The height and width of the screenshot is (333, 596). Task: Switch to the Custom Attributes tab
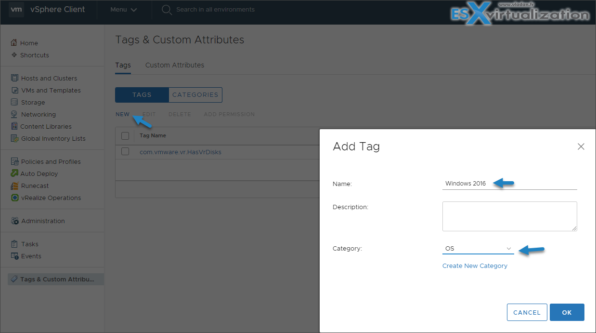pyautogui.click(x=175, y=65)
